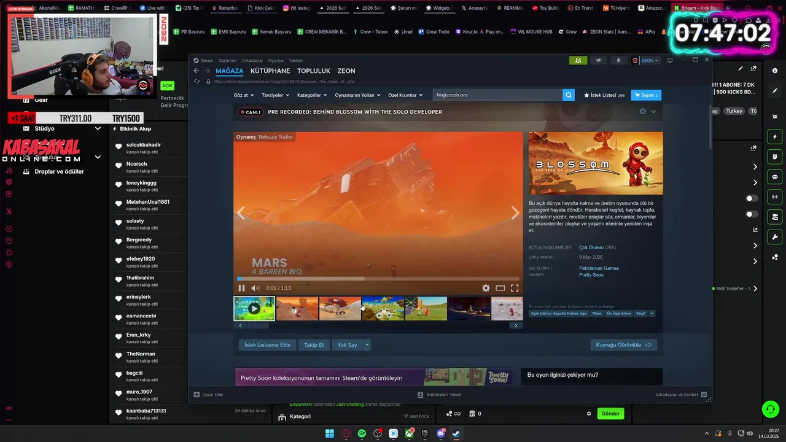The height and width of the screenshot is (442, 786).
Task: Open Windows Start menu
Action: [x=330, y=433]
